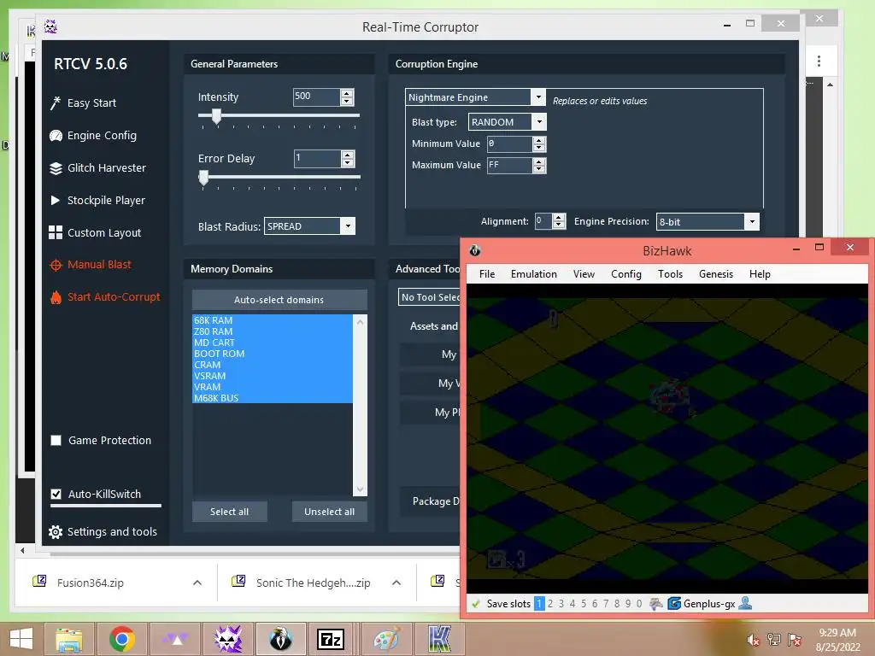The image size is (875, 656).
Task: Open Action Center flag tray icon
Action: [795, 640]
